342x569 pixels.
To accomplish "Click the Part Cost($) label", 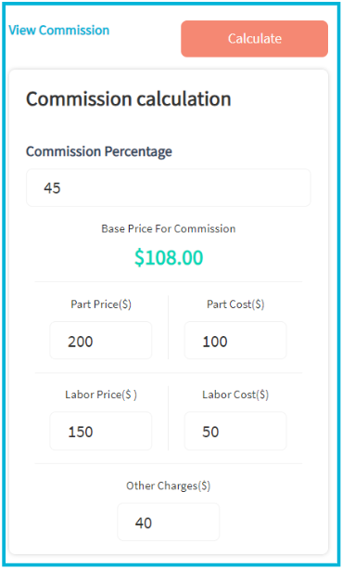I will (x=235, y=304).
